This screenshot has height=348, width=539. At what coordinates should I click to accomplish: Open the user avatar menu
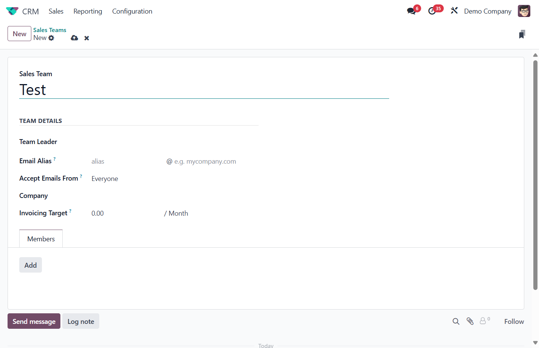[524, 11]
